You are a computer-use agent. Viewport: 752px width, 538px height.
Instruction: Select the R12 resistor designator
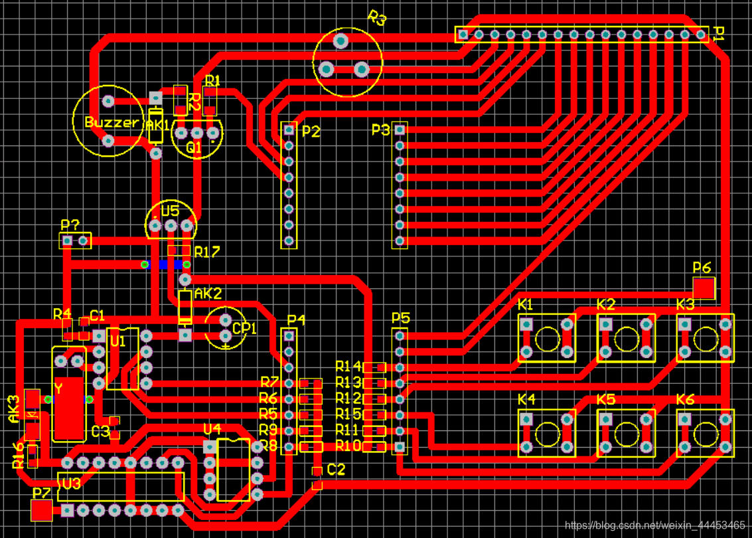click(348, 398)
